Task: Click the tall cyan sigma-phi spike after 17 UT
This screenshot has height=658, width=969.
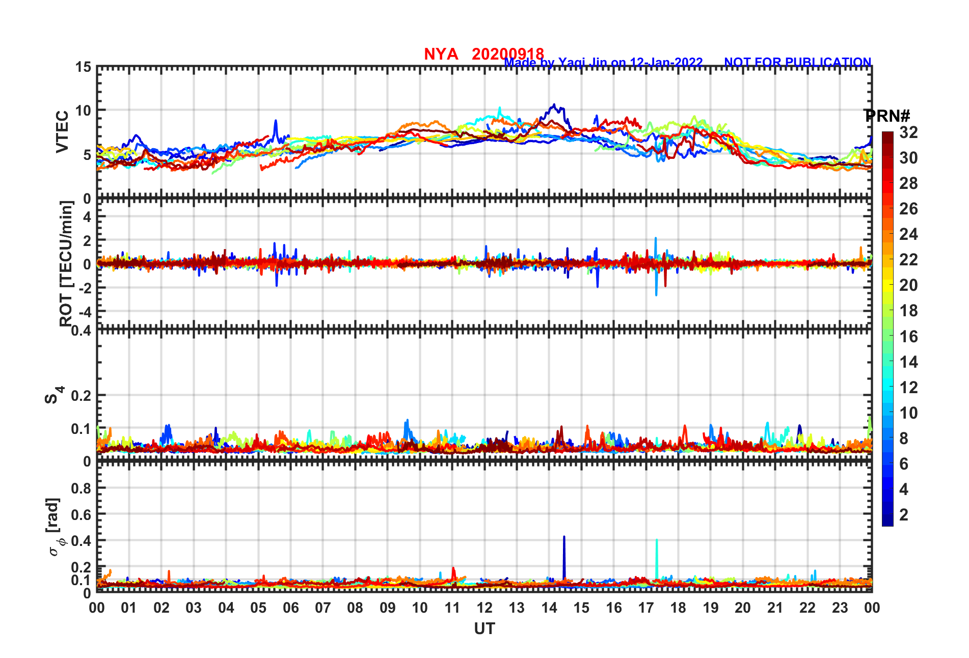Action: [x=657, y=559]
